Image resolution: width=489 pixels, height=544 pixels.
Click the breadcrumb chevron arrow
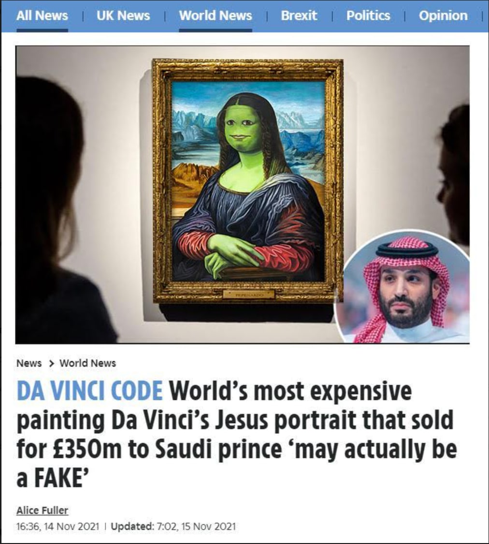point(51,363)
